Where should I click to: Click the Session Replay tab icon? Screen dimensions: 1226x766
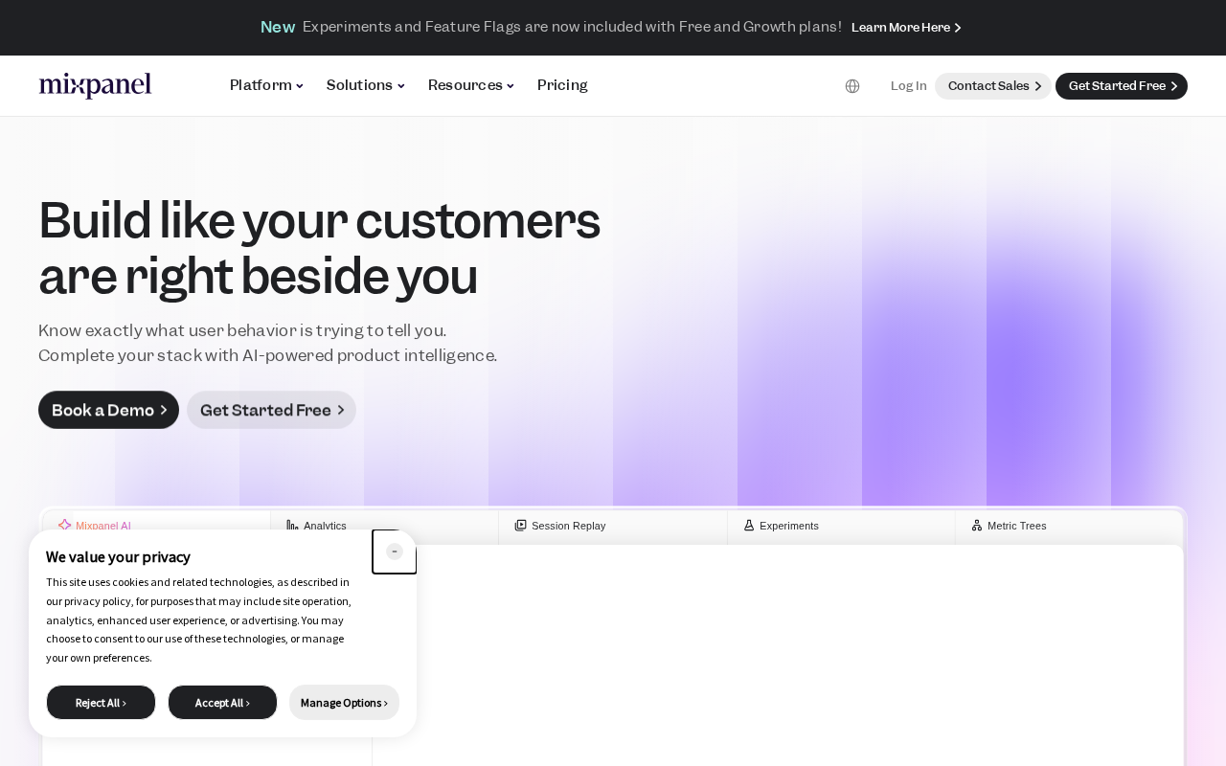tap(521, 526)
